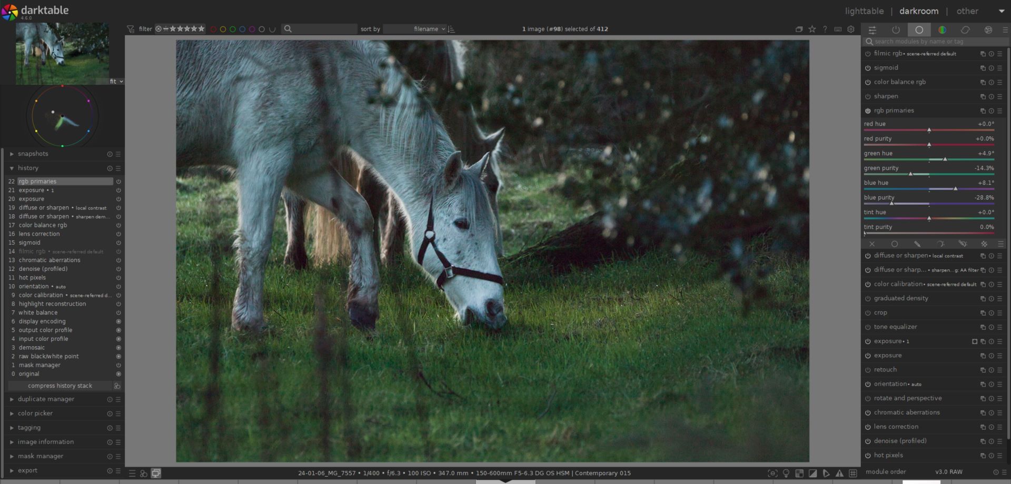Toggle the second darkroom window icon
The image size is (1011, 484).
coord(156,473)
